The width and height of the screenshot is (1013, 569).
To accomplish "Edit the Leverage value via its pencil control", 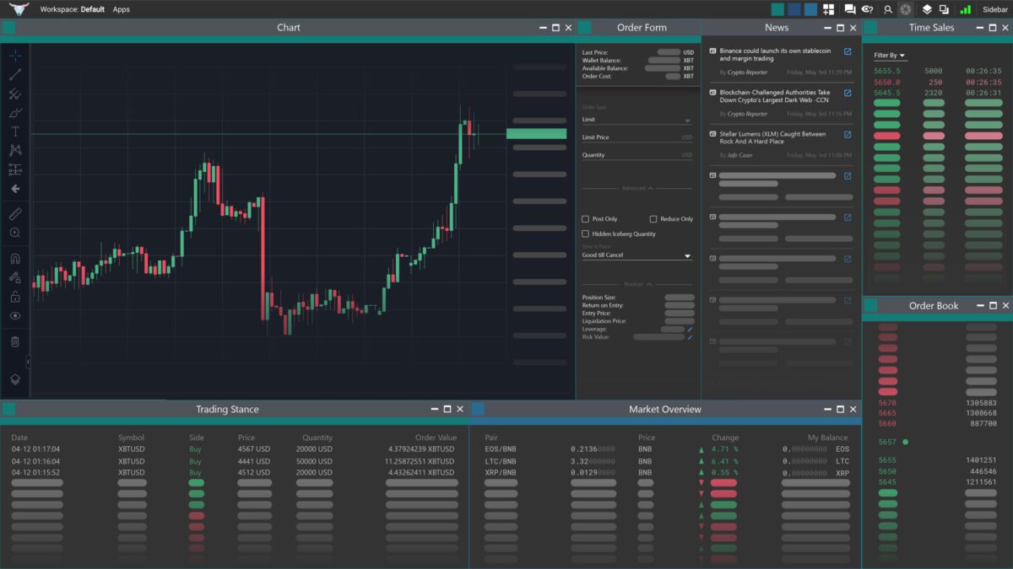I will 691,329.
